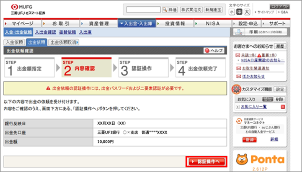This screenshot has width=302, height=172.
Task: Set text size to 小
Action: 232,12
